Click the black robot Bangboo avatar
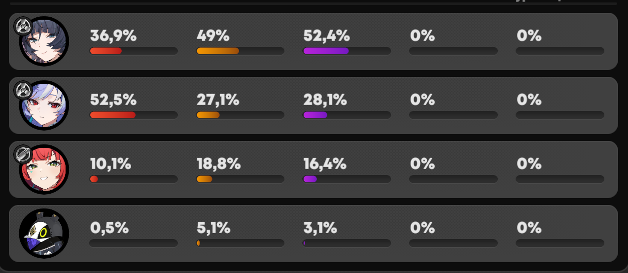This screenshot has height=273, width=628. 44,234
